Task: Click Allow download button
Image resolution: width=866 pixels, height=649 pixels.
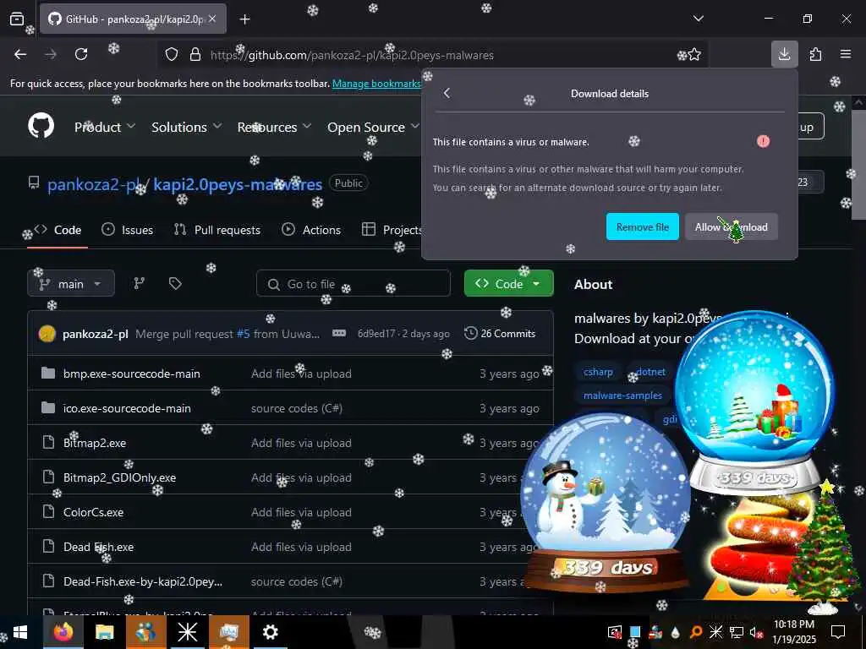Action: (732, 226)
